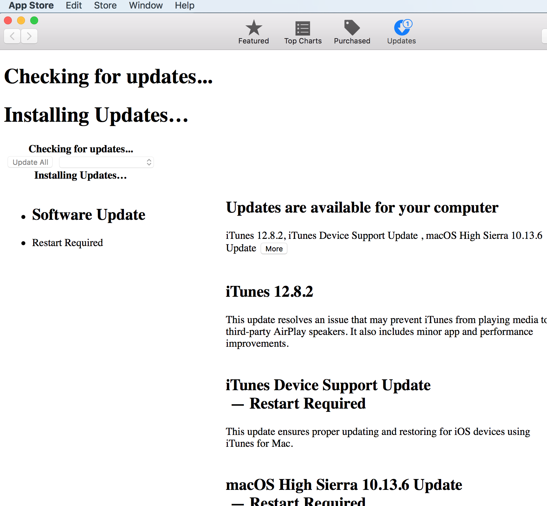
Task: Minimize the window with yellow button
Action: tap(21, 20)
